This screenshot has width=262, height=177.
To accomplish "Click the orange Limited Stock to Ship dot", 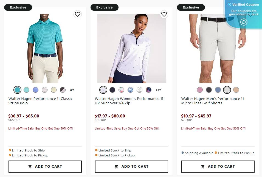I will point(10,150).
